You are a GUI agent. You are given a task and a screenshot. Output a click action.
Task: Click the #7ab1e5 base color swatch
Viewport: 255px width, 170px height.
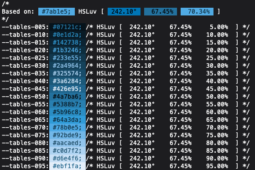coord(57,12)
